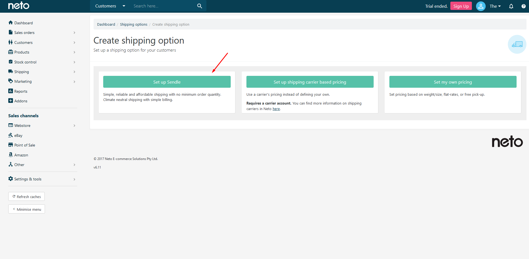Click the round shipping truck page icon
The image size is (529, 259).
[x=517, y=44]
